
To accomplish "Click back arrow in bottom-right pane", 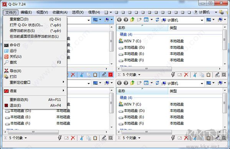I will click(119, 83).
